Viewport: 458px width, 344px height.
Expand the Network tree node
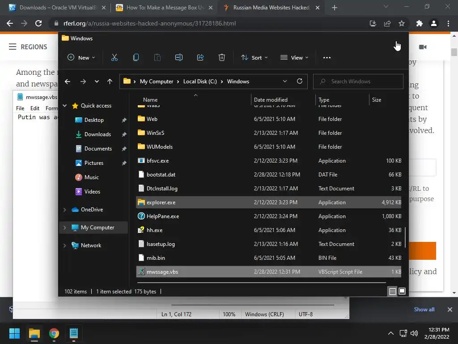[x=65, y=245]
